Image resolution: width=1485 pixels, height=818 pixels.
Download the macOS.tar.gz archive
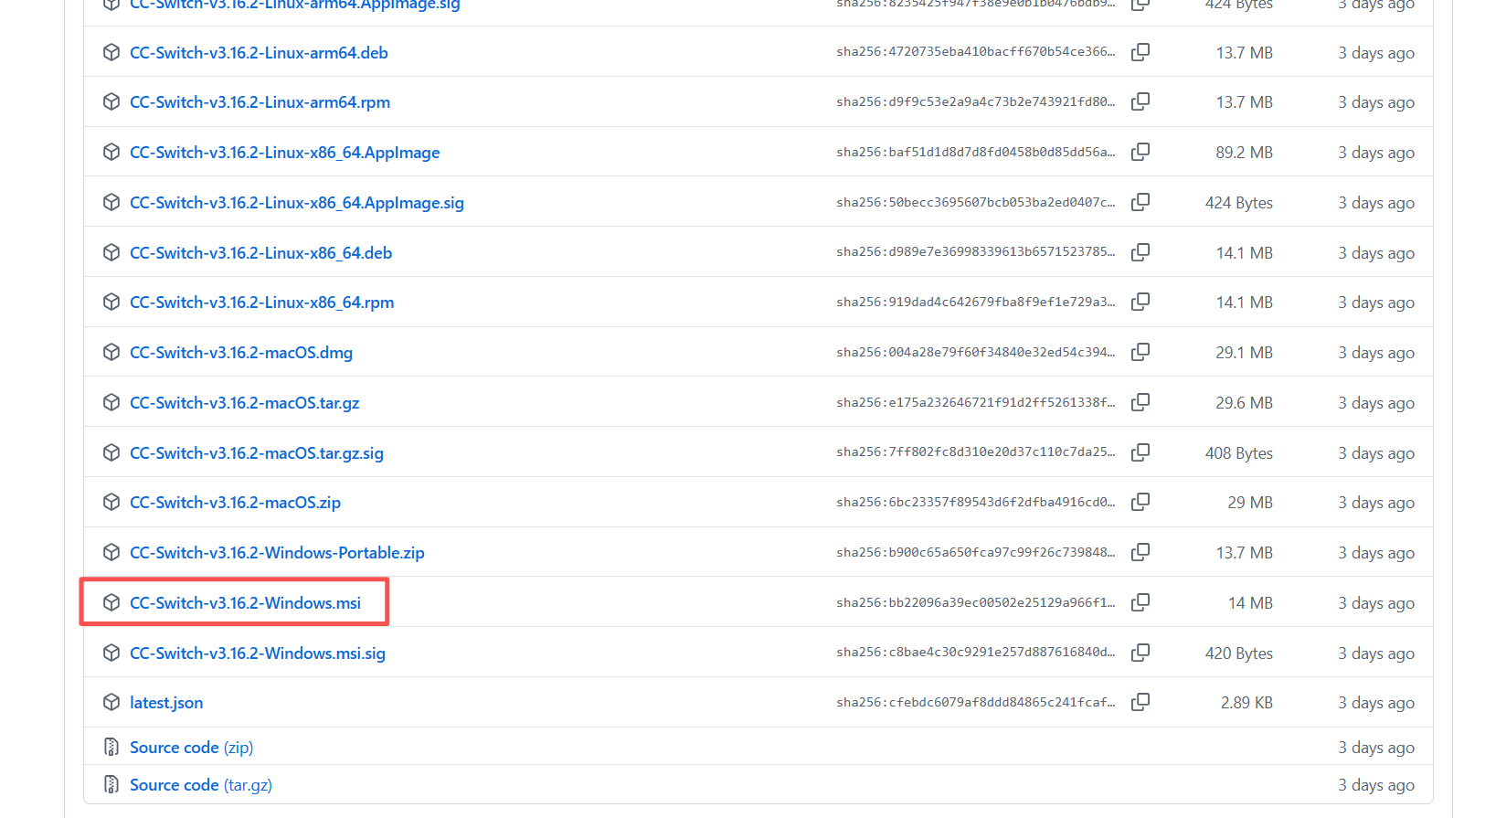[244, 403]
